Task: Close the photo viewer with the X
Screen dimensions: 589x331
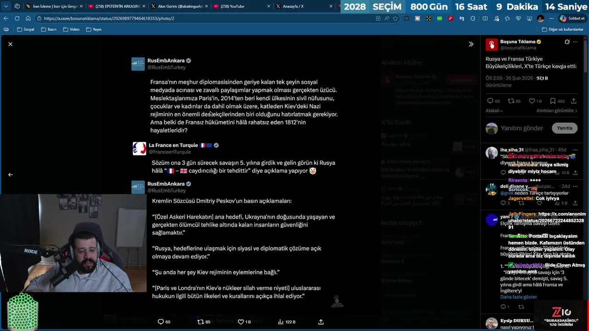Action: click(x=10, y=44)
